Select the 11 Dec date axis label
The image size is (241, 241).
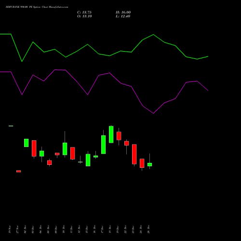[x=71, y=229]
